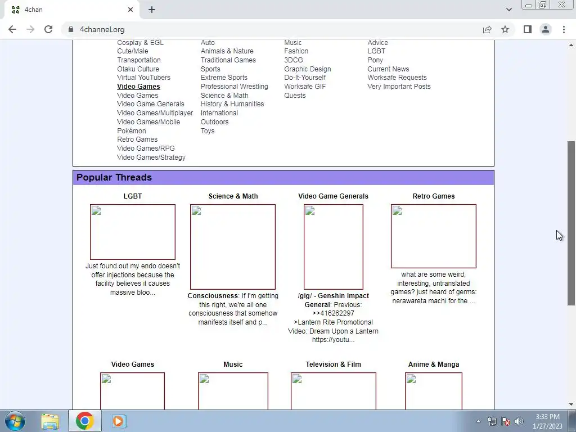Click the /gig/ Genshin Impact General excerpt
This screenshot has width=576, height=432.
[x=333, y=318]
